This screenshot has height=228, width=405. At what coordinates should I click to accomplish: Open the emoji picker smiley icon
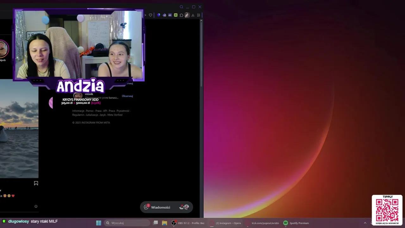tap(36, 206)
